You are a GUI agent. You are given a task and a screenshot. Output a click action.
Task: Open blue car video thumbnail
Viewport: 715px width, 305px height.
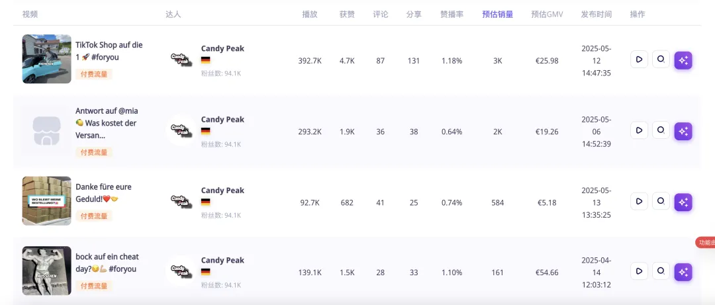pos(46,59)
